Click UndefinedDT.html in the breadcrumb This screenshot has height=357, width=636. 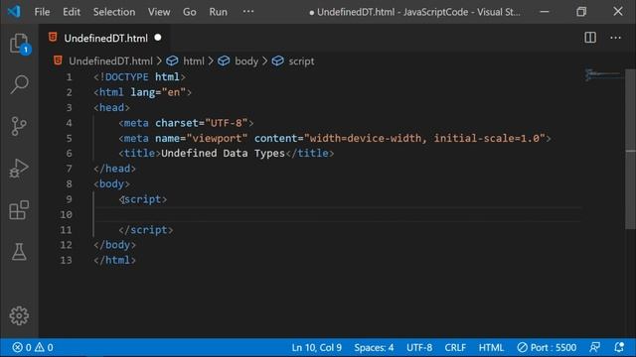pos(110,61)
